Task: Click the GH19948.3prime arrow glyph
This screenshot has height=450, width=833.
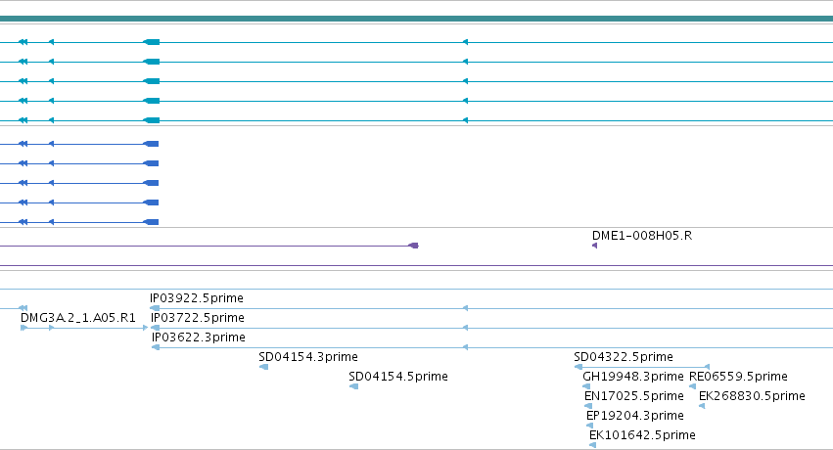Action: point(586,386)
